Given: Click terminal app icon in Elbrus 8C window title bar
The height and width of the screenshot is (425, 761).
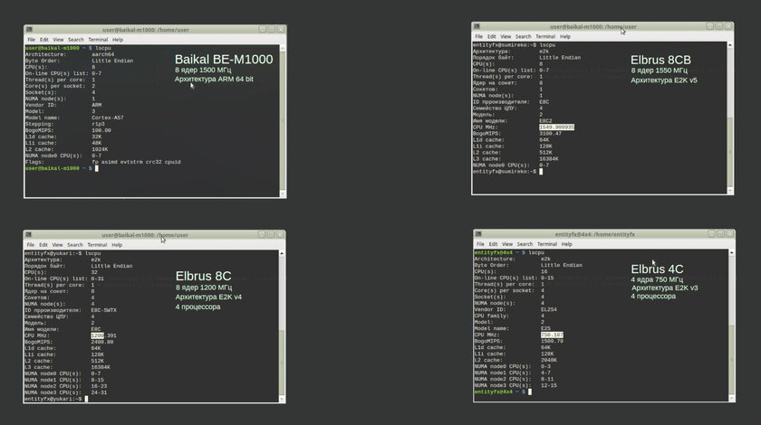Looking at the screenshot, I should pos(28,234).
